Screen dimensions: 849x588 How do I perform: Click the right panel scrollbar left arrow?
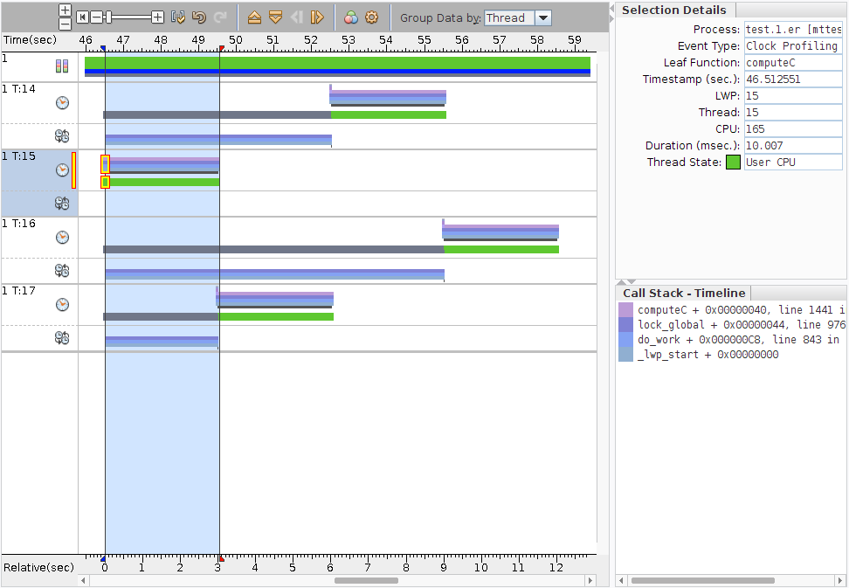click(x=620, y=580)
